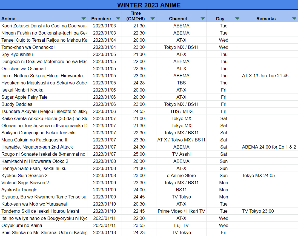Select the Anime header cell
This screenshot has height=236, width=298.
(44, 16)
